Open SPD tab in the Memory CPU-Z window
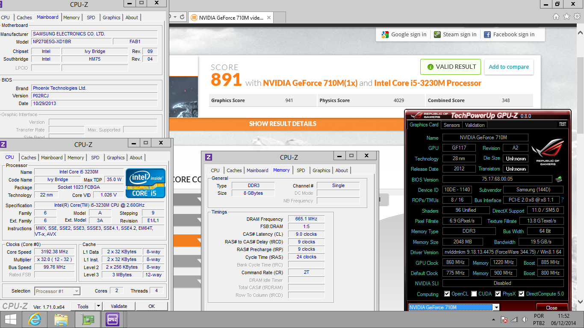 301,170
